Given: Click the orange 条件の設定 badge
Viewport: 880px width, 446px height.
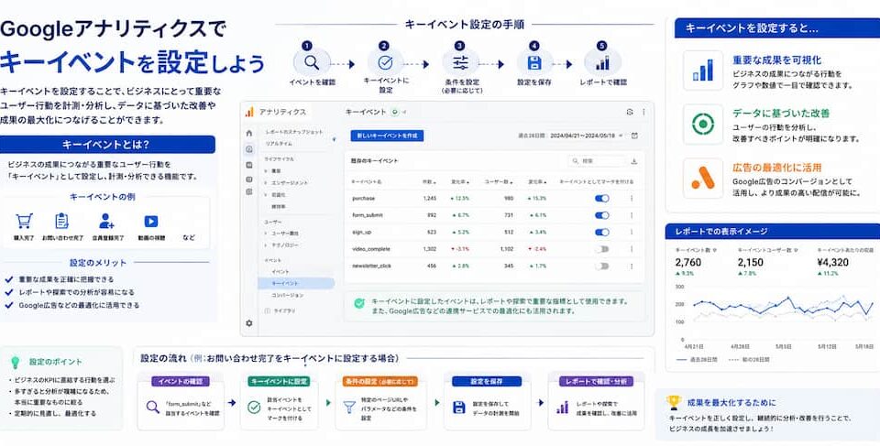Looking at the screenshot, I should click(379, 382).
